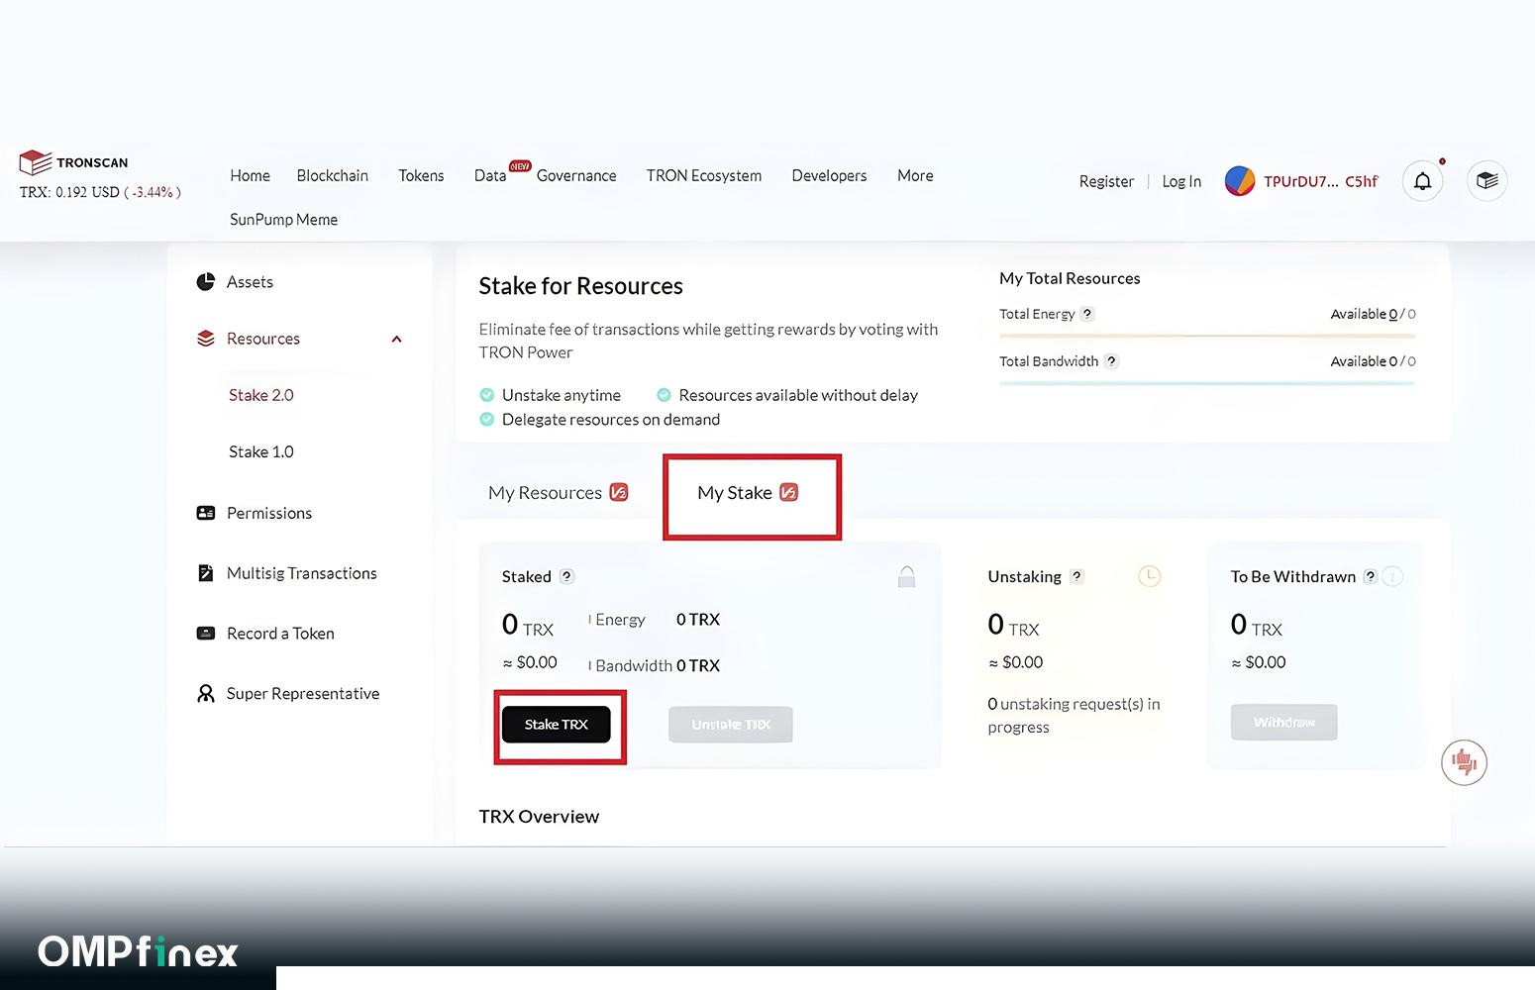Click the Total Bandwidth help icon
The width and height of the screenshot is (1535, 990).
[x=1111, y=361]
